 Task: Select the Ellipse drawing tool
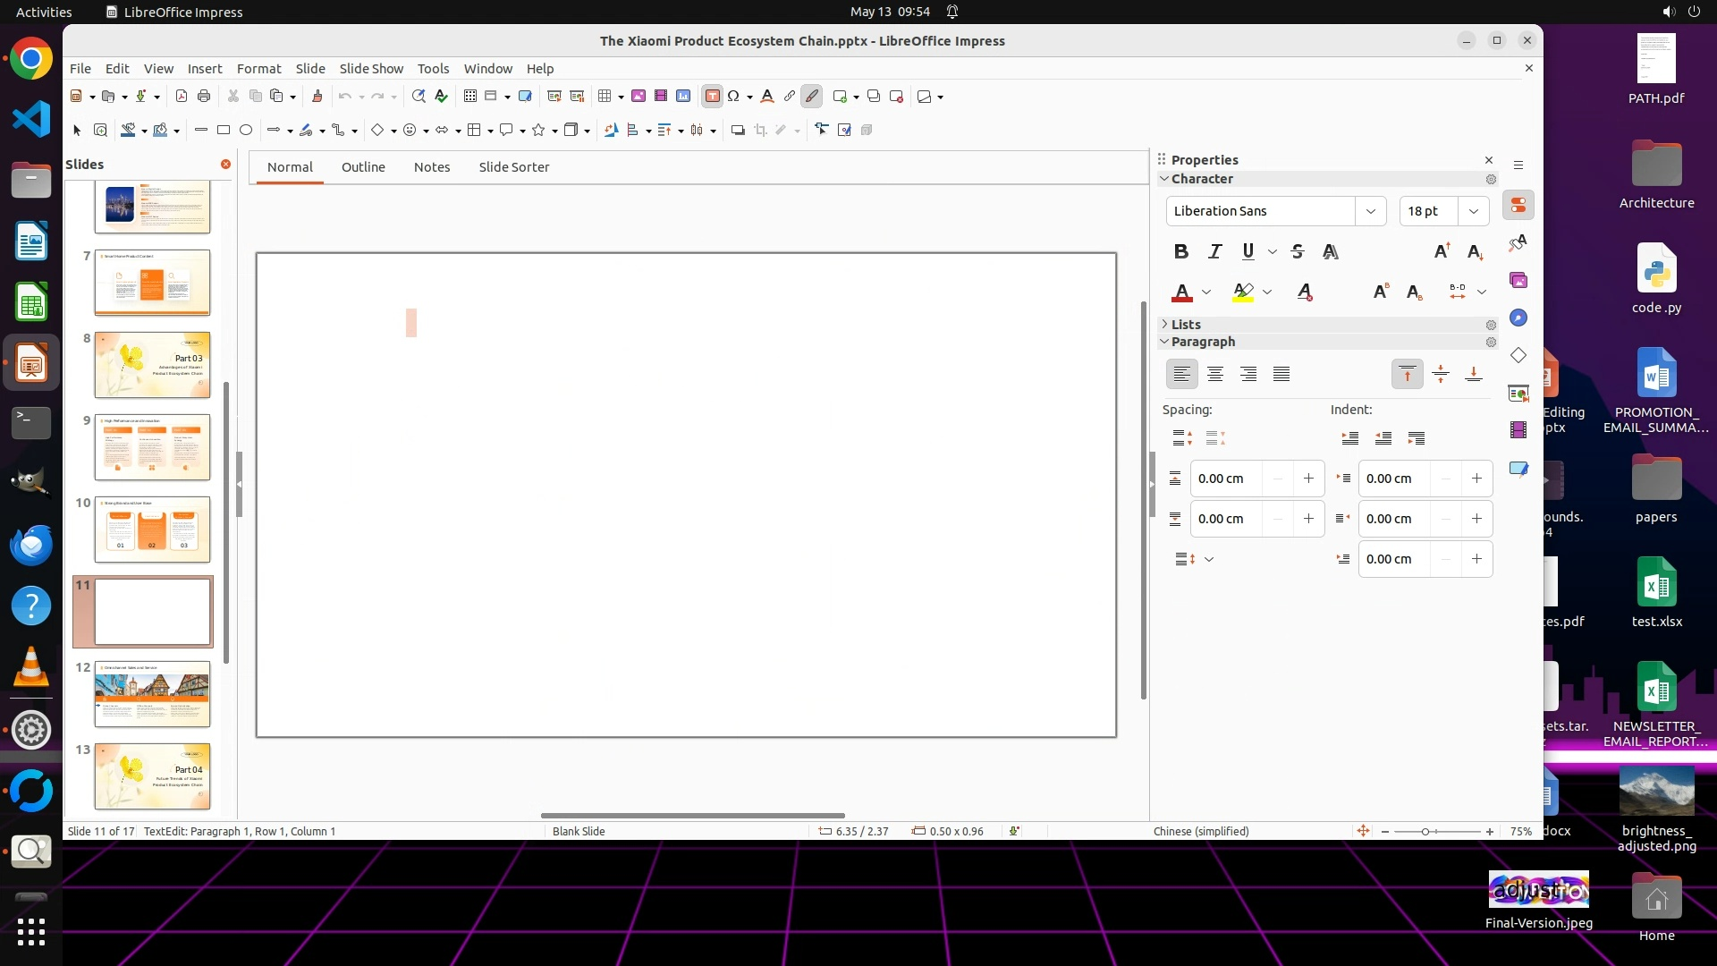pos(246,131)
